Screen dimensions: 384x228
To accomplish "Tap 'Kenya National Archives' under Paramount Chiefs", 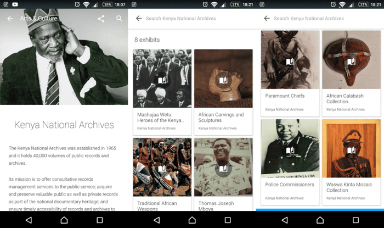I will (x=284, y=109).
